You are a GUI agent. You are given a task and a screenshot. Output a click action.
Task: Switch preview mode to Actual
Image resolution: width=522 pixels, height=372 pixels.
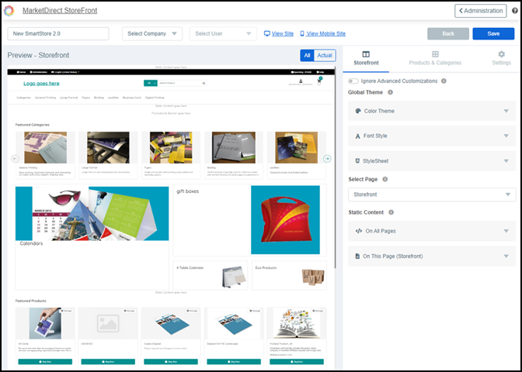click(x=325, y=55)
